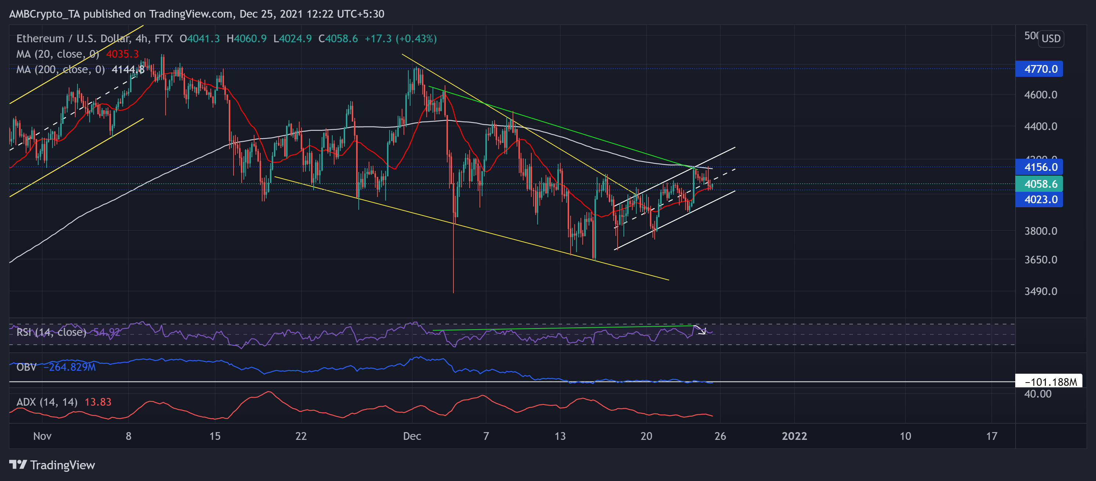Click the green 4058.6 current price label
Image resolution: width=1096 pixels, height=481 pixels.
[x=1039, y=184]
